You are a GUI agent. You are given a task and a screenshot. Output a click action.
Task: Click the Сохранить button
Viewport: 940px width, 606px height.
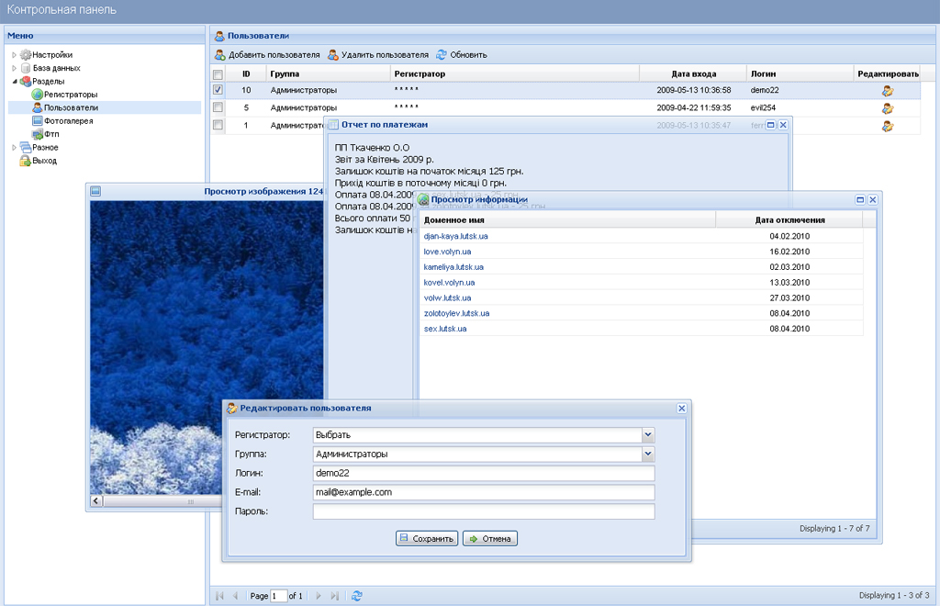click(427, 538)
